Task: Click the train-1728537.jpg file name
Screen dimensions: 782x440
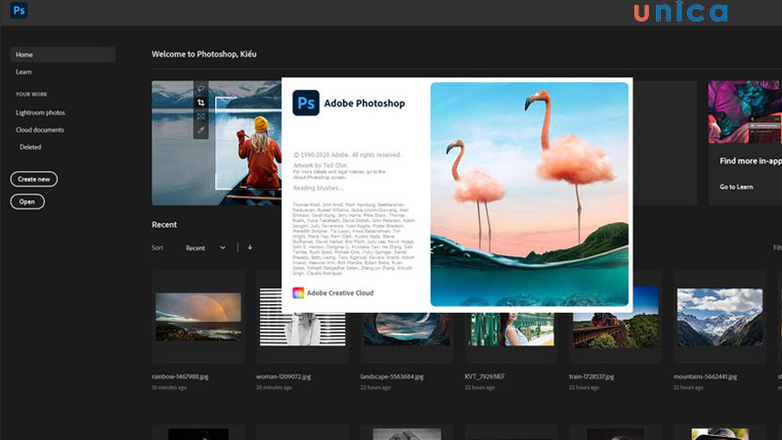Action: point(591,376)
